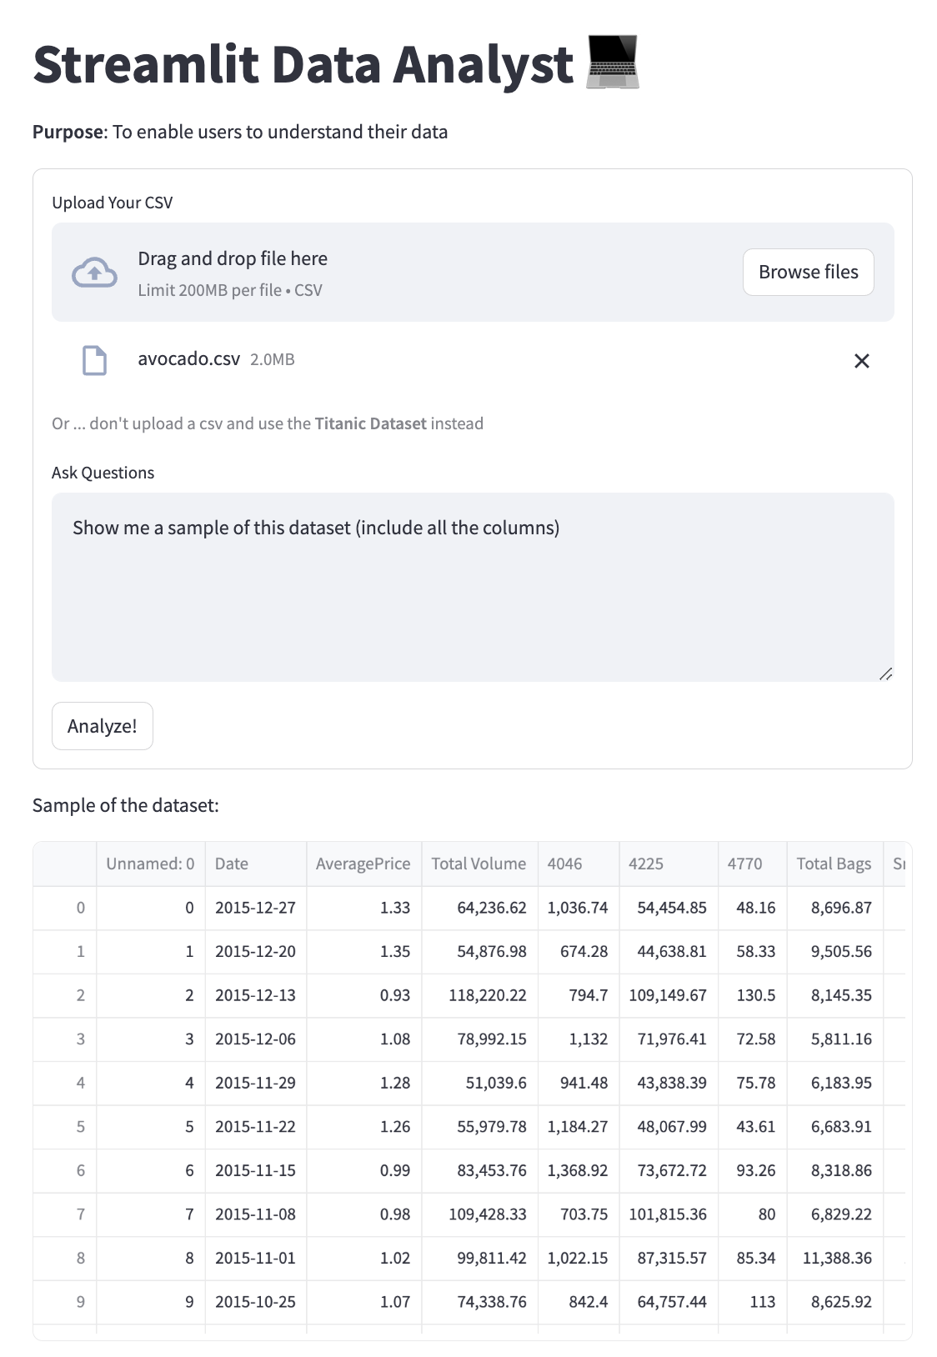The image size is (937, 1357).
Task: Click the text area resize handle
Action: pos(885,673)
